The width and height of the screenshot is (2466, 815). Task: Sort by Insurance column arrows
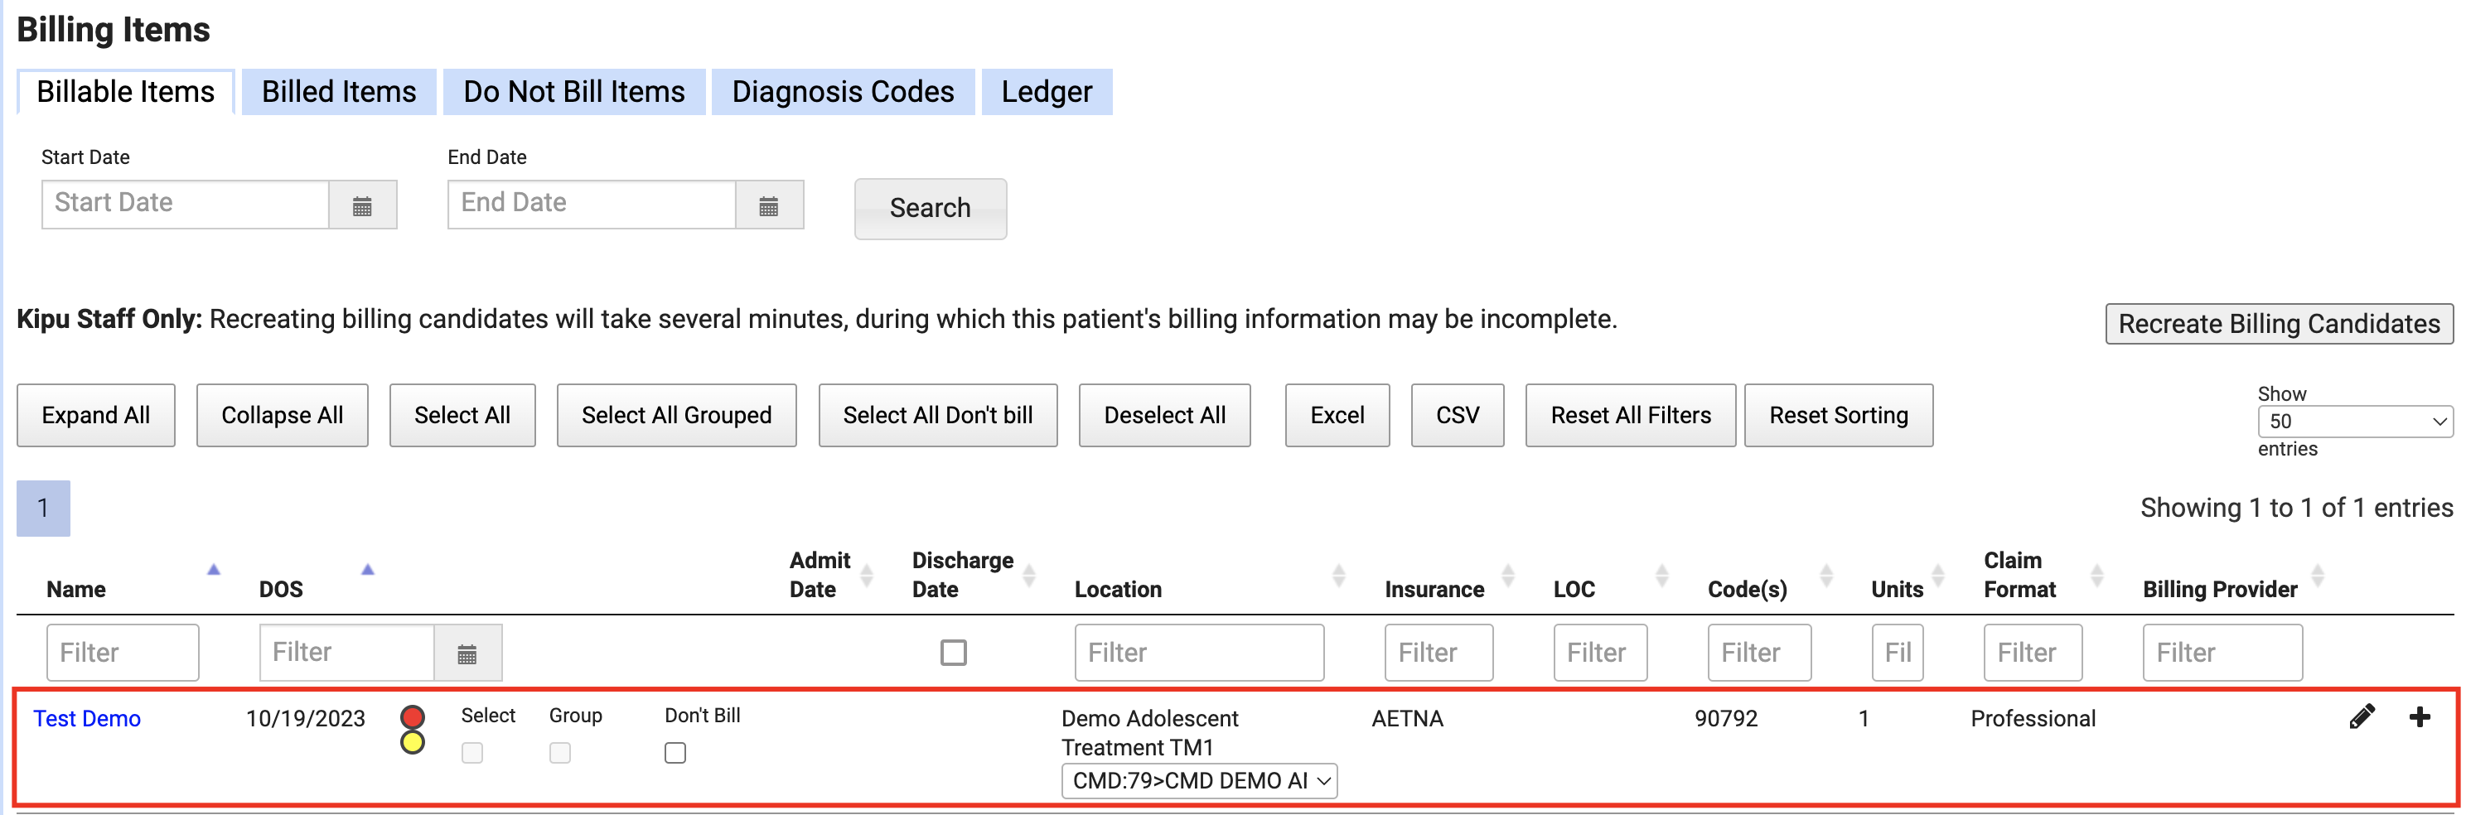(1508, 576)
